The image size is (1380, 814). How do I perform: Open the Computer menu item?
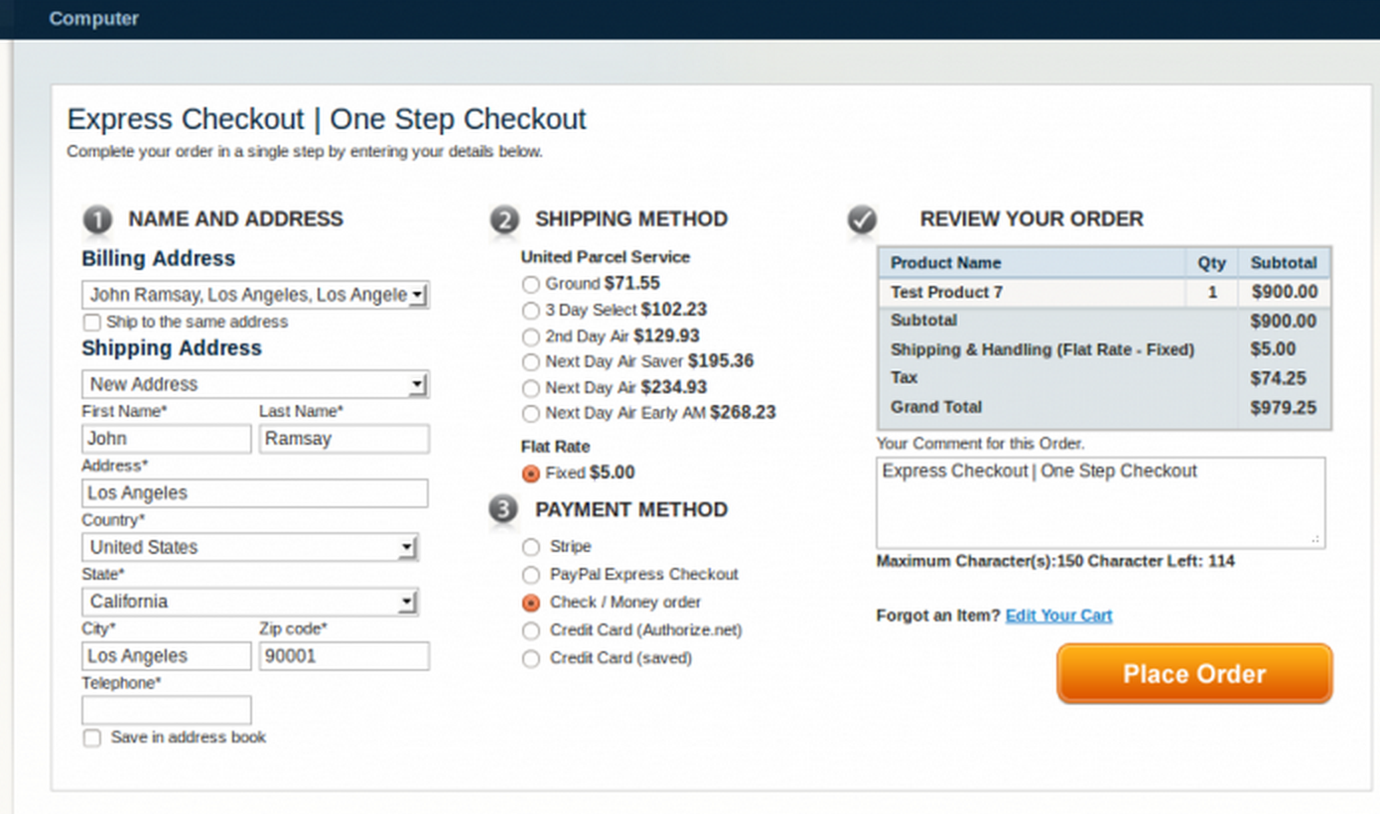coord(94,19)
